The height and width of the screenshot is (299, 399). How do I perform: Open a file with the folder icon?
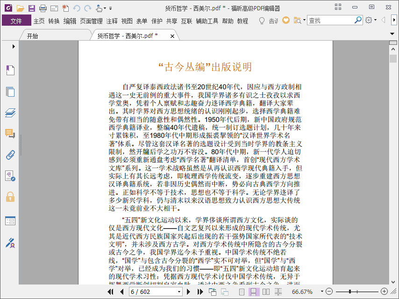[x=21, y=8]
